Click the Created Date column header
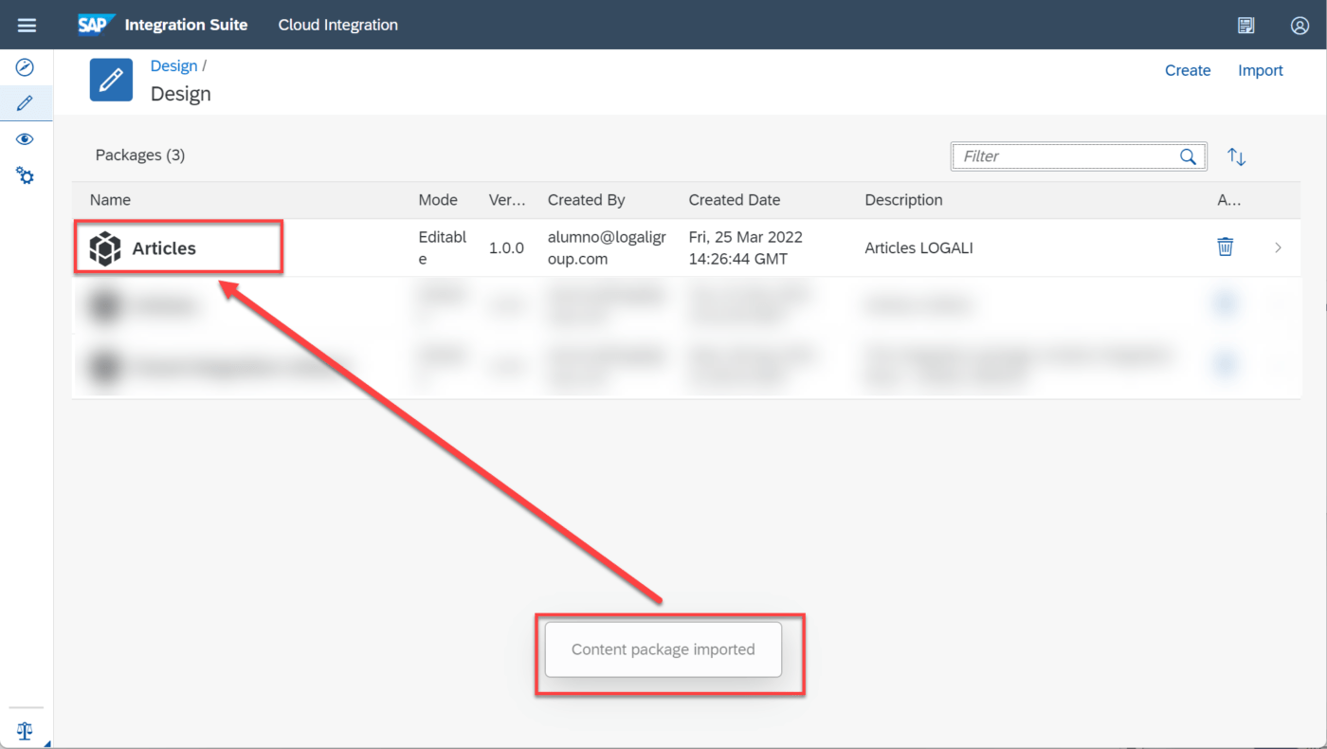 [x=735, y=200]
